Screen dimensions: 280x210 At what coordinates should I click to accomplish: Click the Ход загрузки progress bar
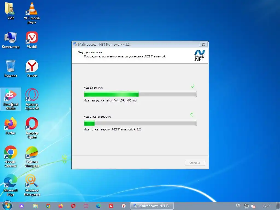[140, 94]
